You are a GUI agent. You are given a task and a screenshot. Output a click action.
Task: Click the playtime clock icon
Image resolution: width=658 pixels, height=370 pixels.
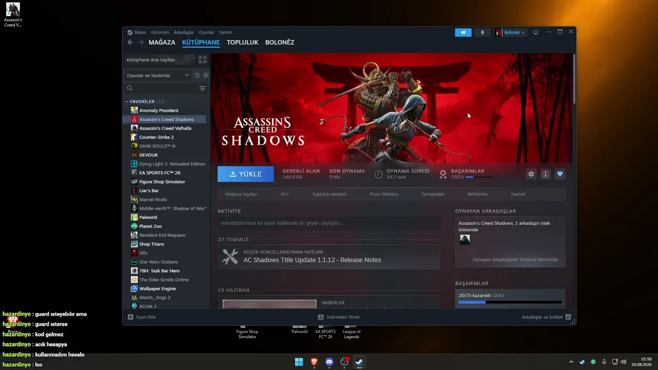(378, 174)
